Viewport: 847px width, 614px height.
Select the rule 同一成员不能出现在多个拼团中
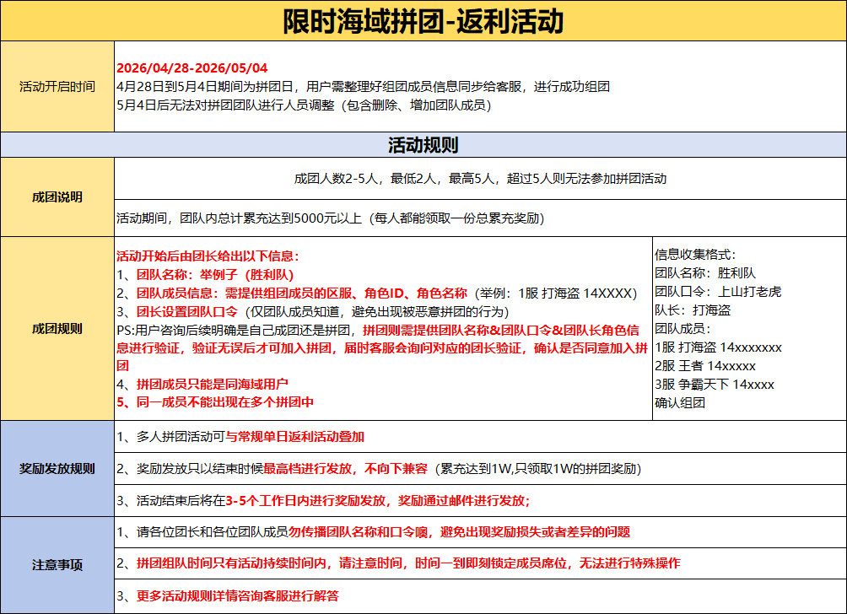point(219,402)
